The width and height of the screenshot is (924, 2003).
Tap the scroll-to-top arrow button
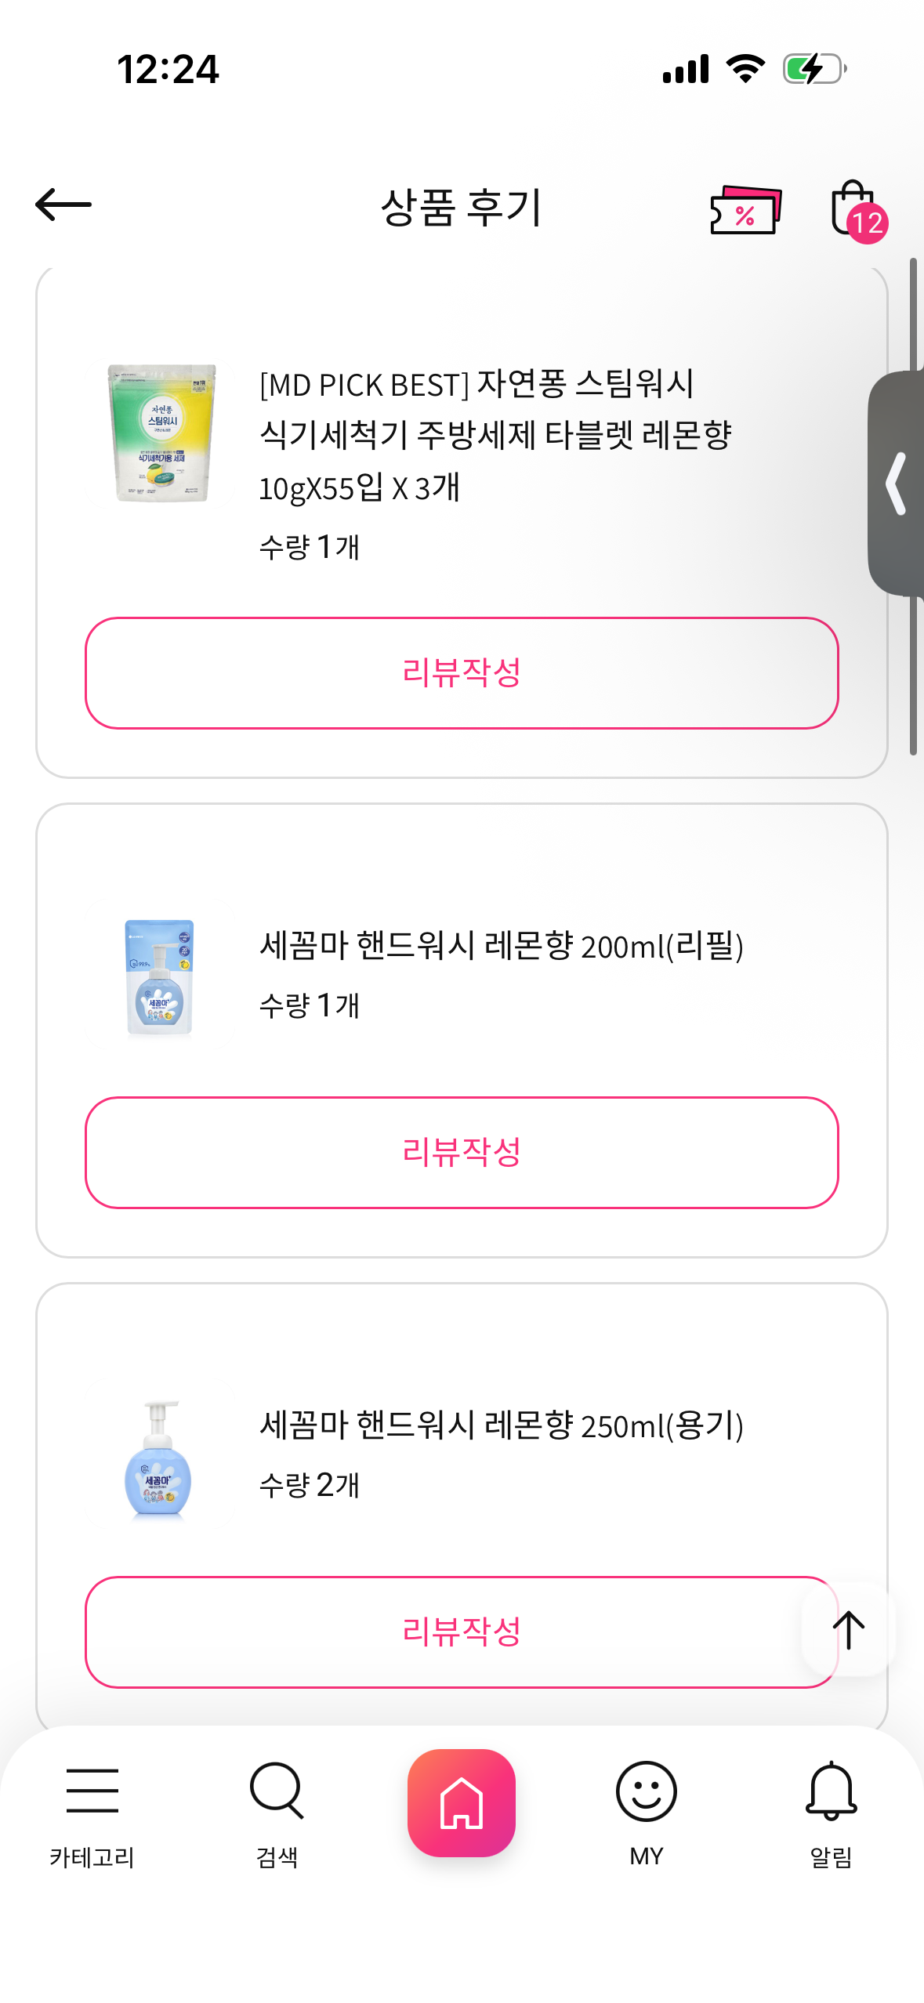click(x=848, y=1630)
